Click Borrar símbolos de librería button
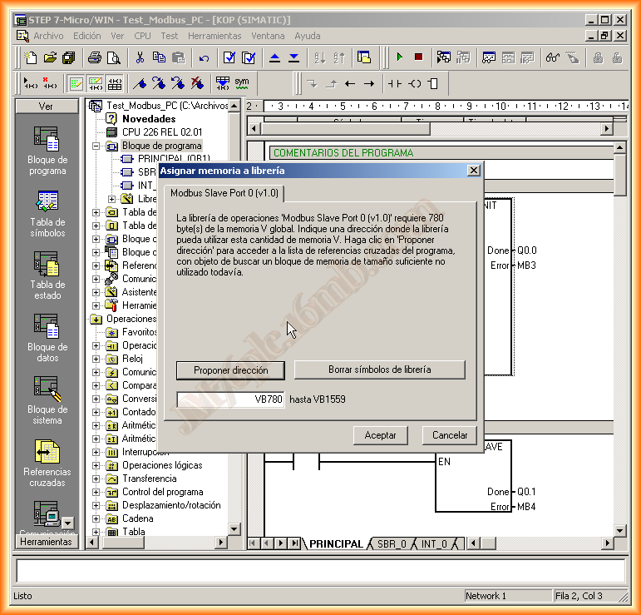This screenshot has width=641, height=615. pos(379,369)
